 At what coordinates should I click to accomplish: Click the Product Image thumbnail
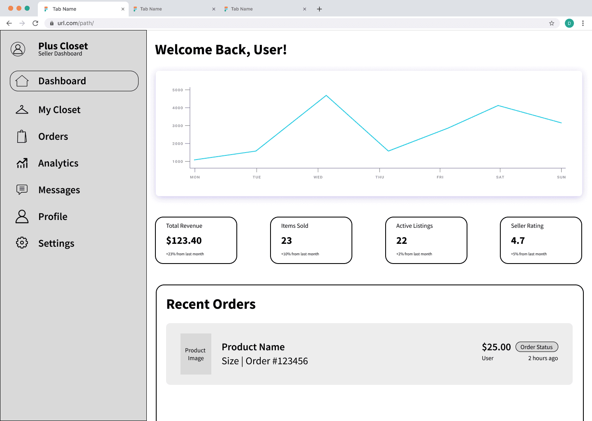196,354
